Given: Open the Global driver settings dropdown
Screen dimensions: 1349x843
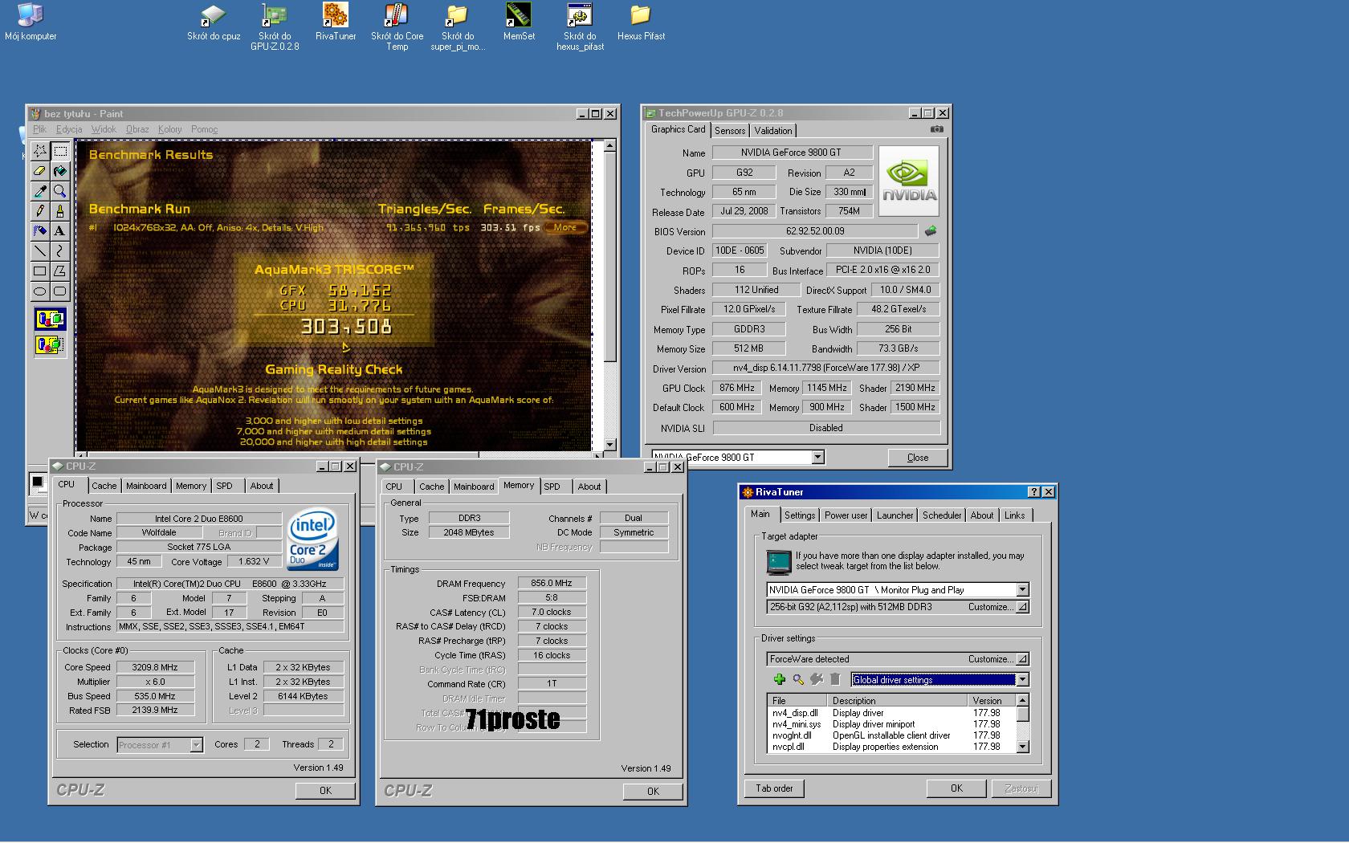Looking at the screenshot, I should (x=1022, y=680).
